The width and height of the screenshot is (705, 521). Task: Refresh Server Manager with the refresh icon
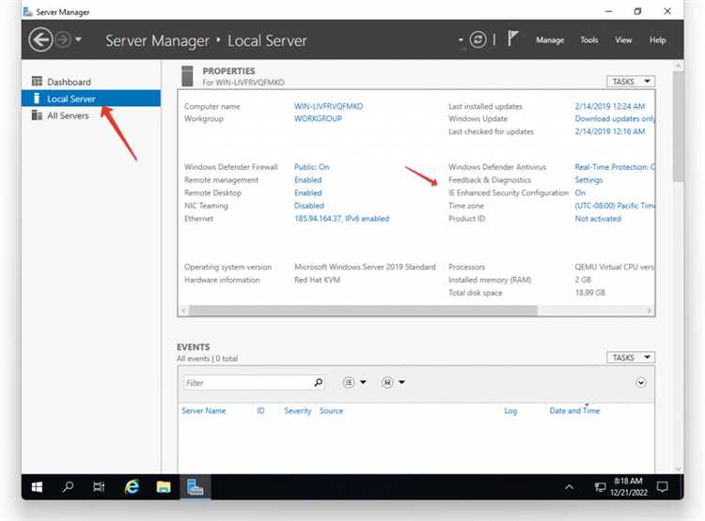[x=478, y=40]
